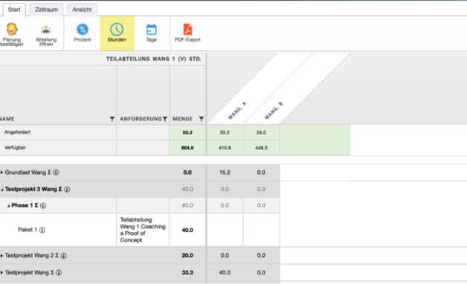Image resolution: width=467 pixels, height=284 pixels.
Task: Expand the Grundlast Wang row
Action: pyautogui.click(x=1, y=172)
